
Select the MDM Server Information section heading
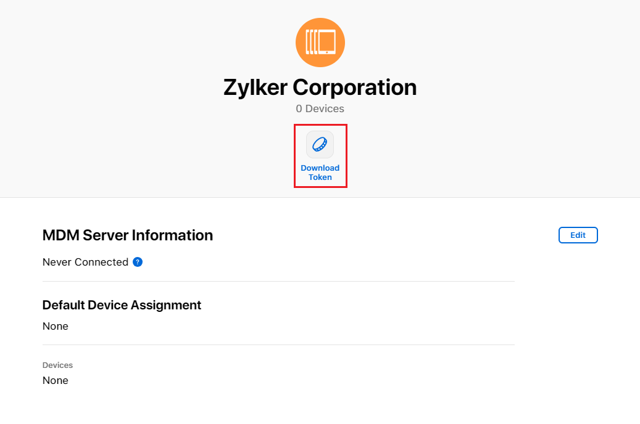click(x=127, y=235)
